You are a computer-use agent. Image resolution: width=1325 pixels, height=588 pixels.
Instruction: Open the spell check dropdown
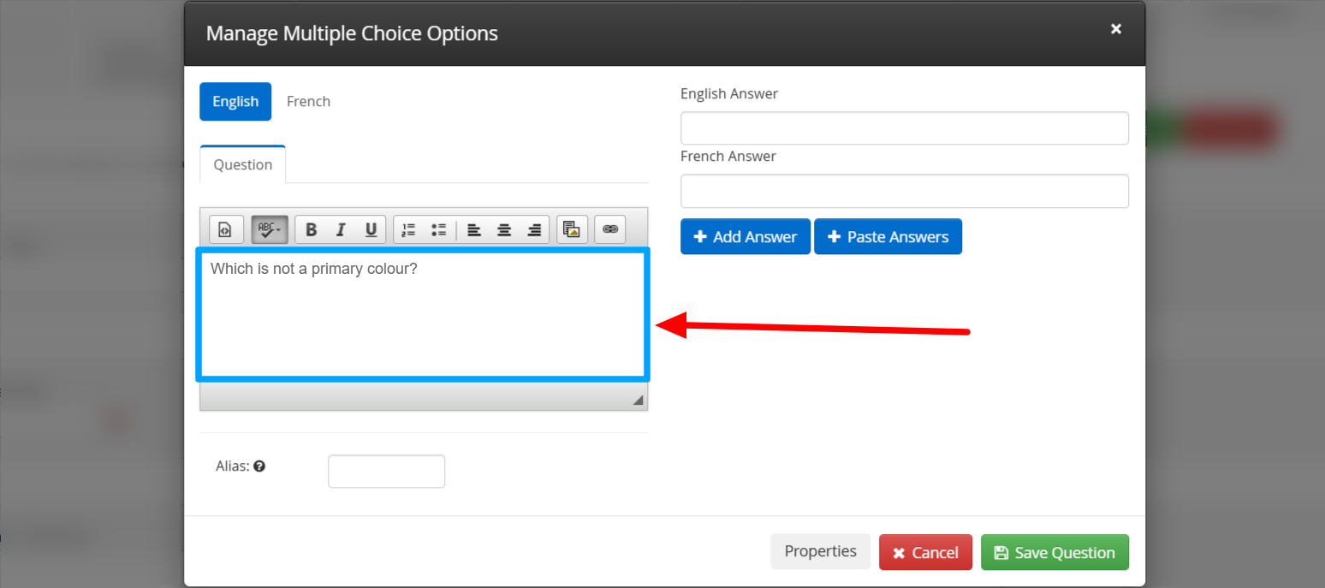point(270,229)
